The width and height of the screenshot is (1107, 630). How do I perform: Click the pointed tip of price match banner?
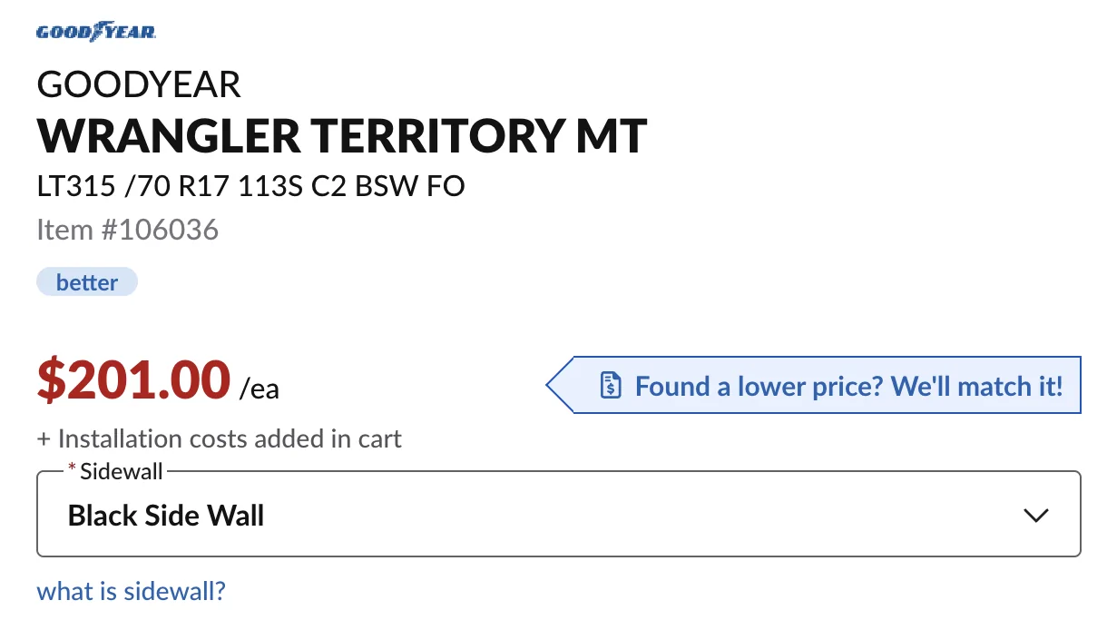point(553,385)
